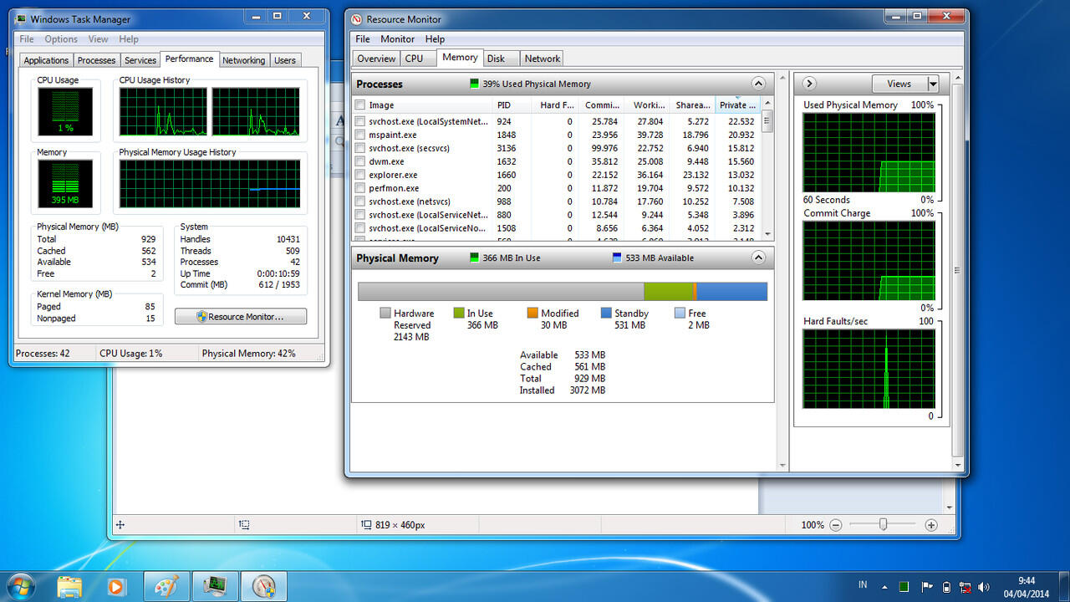
Task: Toggle the Image select-all checkbox
Action: [360, 105]
